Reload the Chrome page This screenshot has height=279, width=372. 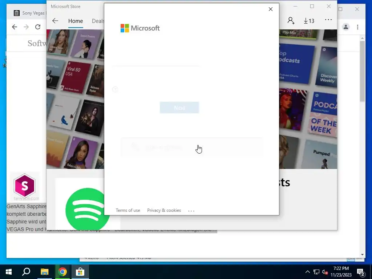pos(38,27)
